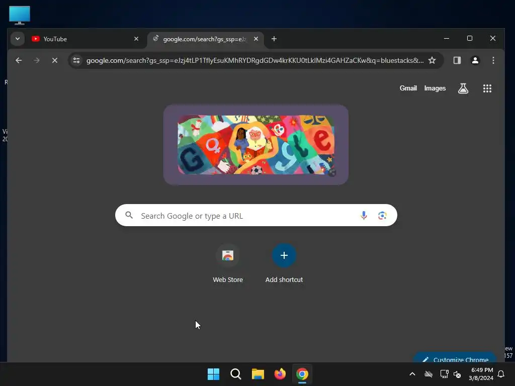Launch Firefox from taskbar
This screenshot has height=386, width=515.
coord(280,374)
